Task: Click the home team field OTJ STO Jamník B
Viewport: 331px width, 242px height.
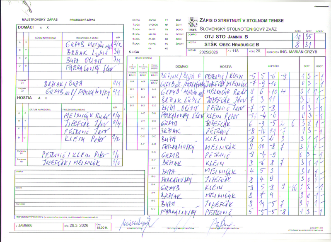Action: point(223,36)
